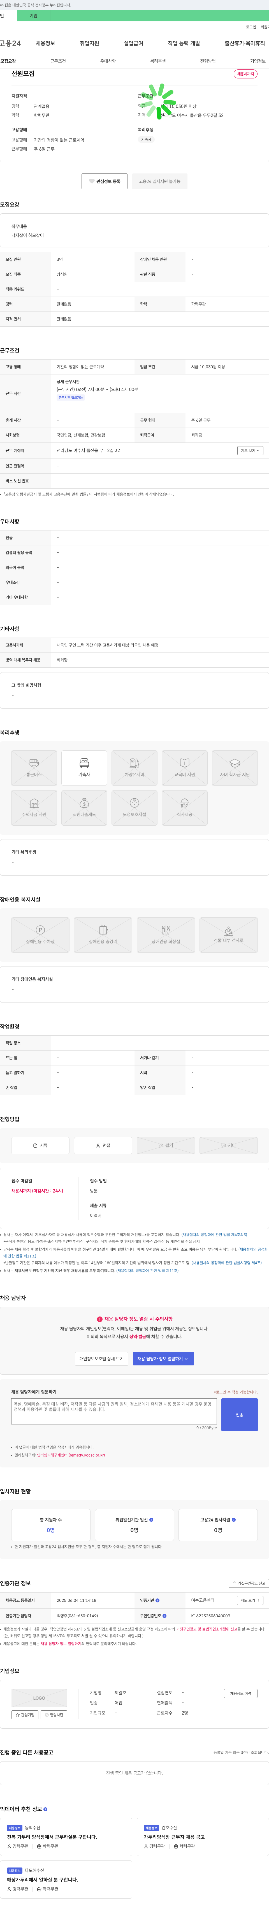The image size is (269, 1924).
Task: Click the 로그인 link at top
Action: coord(251,27)
